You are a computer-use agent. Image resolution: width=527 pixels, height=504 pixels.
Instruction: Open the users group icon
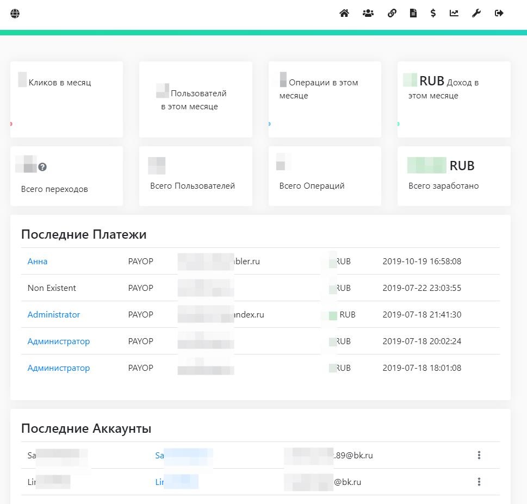coord(368,13)
